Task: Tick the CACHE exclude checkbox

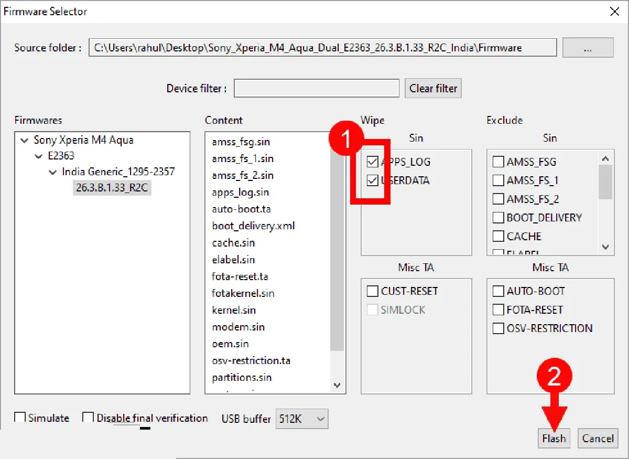Action: (498, 236)
